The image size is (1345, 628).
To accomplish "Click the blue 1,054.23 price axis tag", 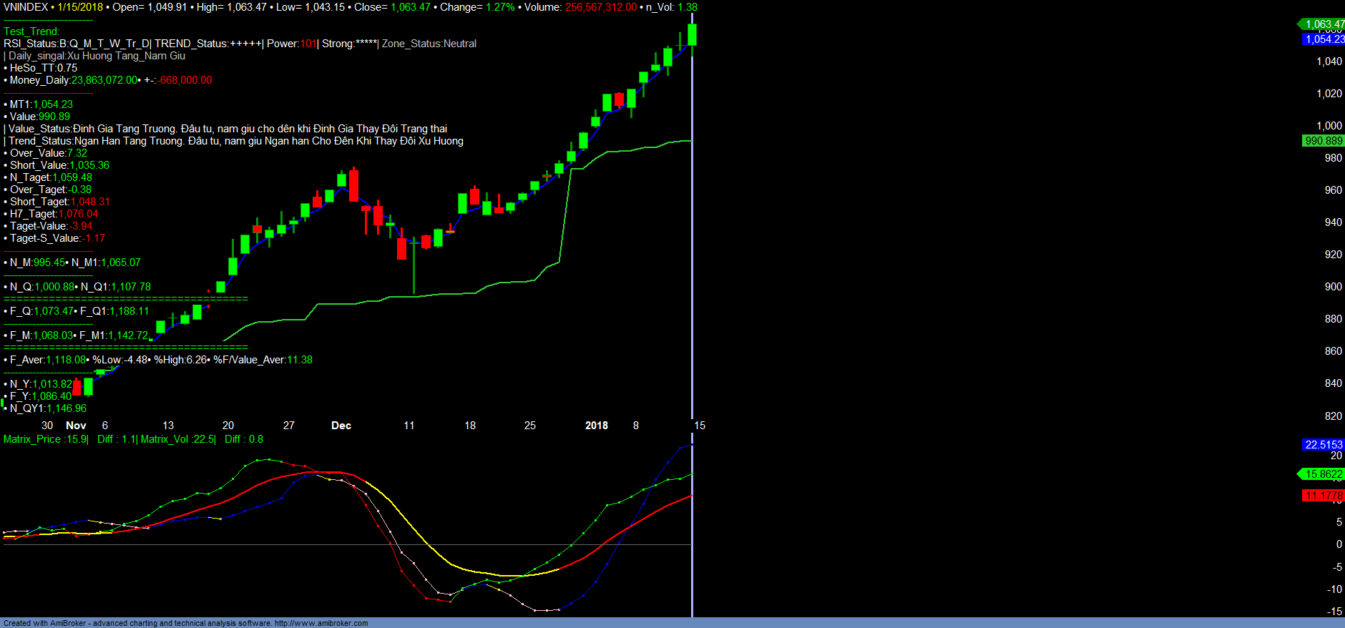I will click(1324, 39).
